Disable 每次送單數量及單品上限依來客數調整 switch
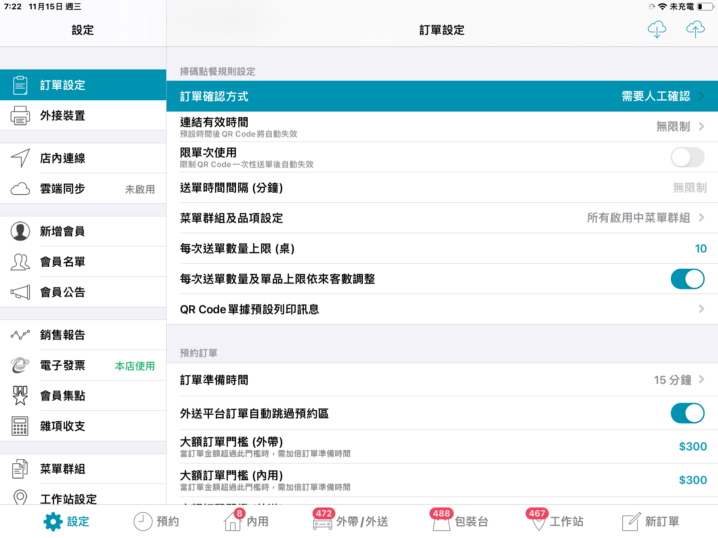718x538 pixels. [x=687, y=279]
